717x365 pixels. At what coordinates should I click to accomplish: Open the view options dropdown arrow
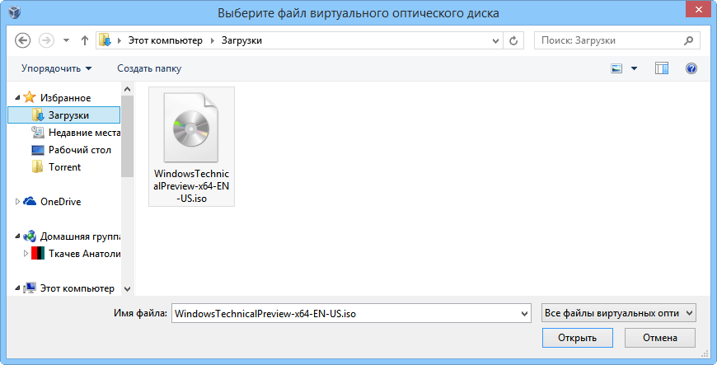click(x=635, y=68)
